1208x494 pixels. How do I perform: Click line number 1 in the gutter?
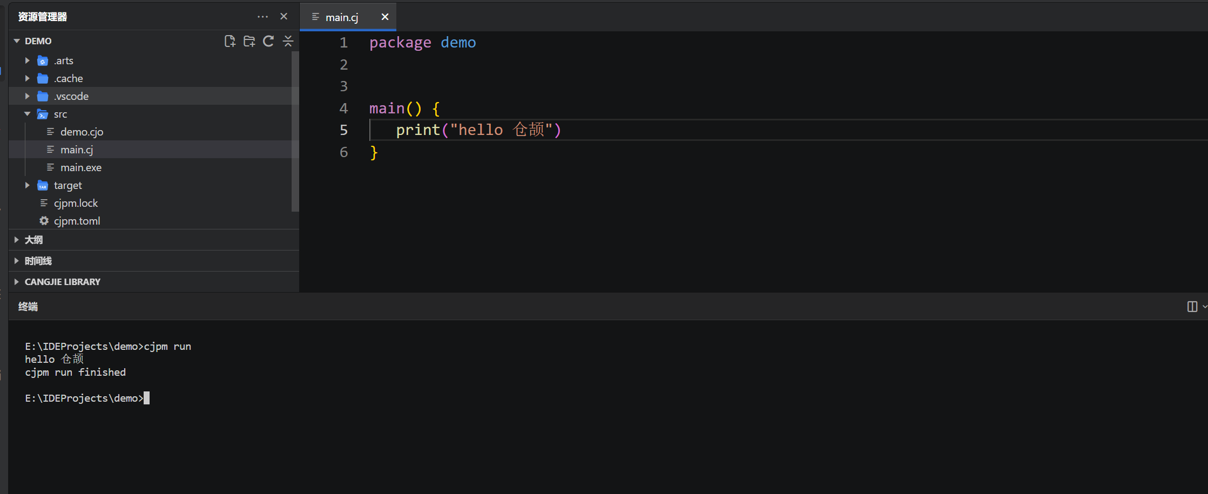[x=343, y=43]
